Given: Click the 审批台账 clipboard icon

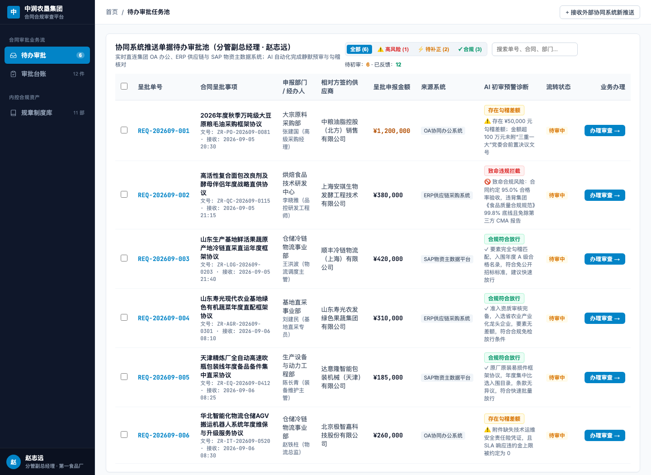Looking at the screenshot, I should click(x=14, y=74).
